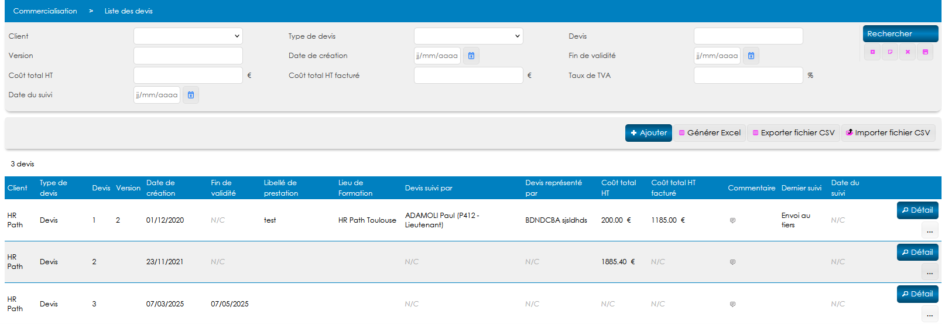The height and width of the screenshot is (324, 942).
Task: Click the Date de création column header
Action: coord(161,188)
